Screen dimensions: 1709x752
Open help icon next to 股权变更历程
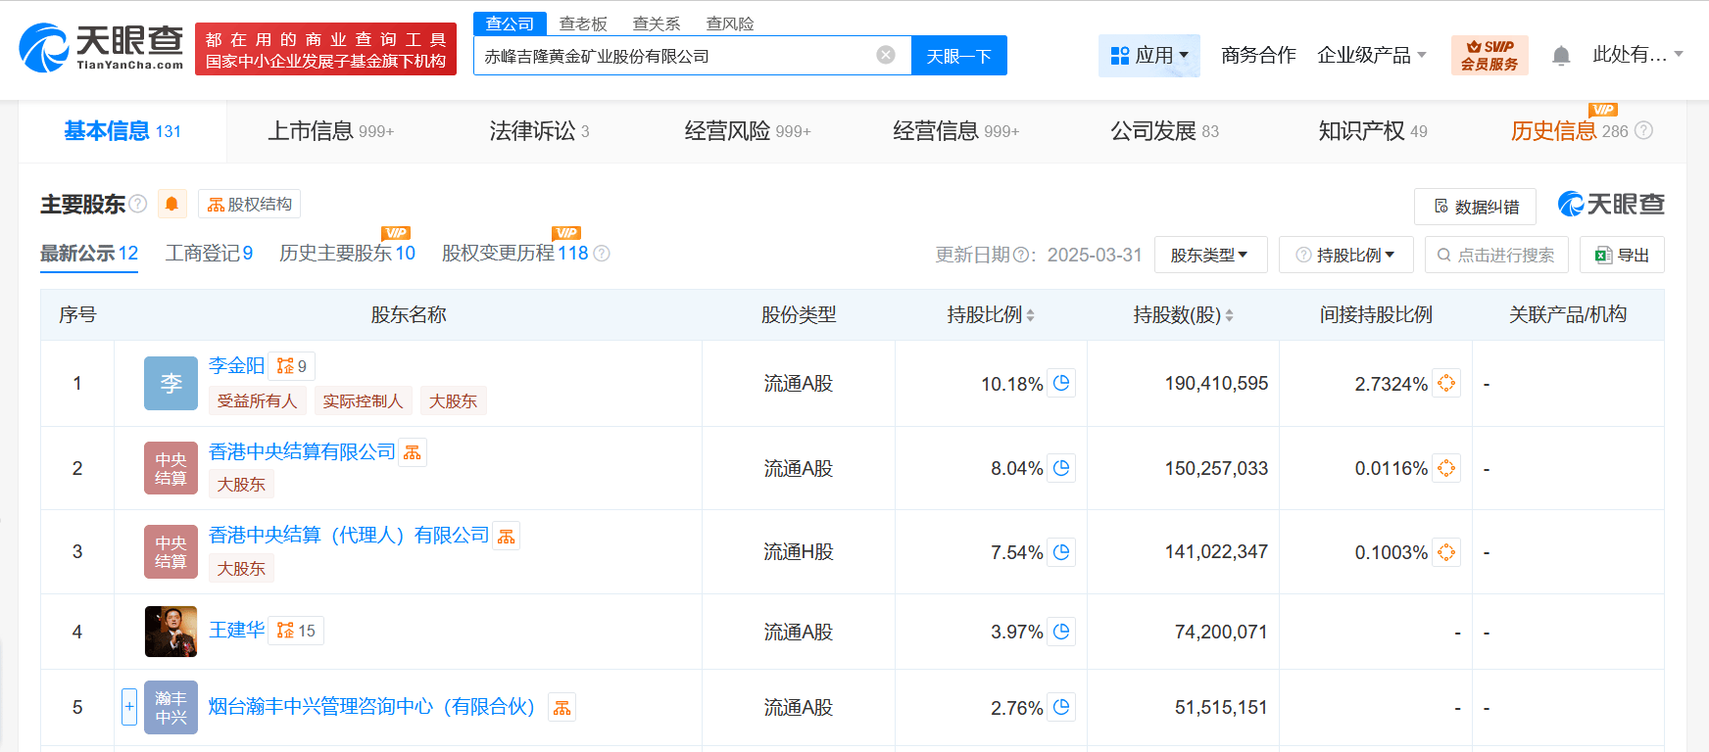pyautogui.click(x=602, y=254)
